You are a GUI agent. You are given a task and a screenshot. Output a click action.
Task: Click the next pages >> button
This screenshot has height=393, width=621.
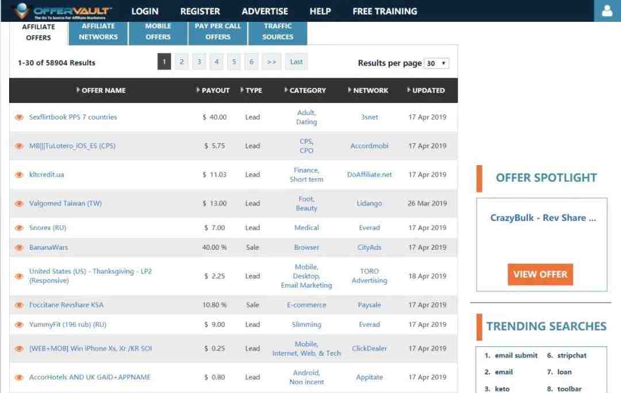click(x=271, y=62)
